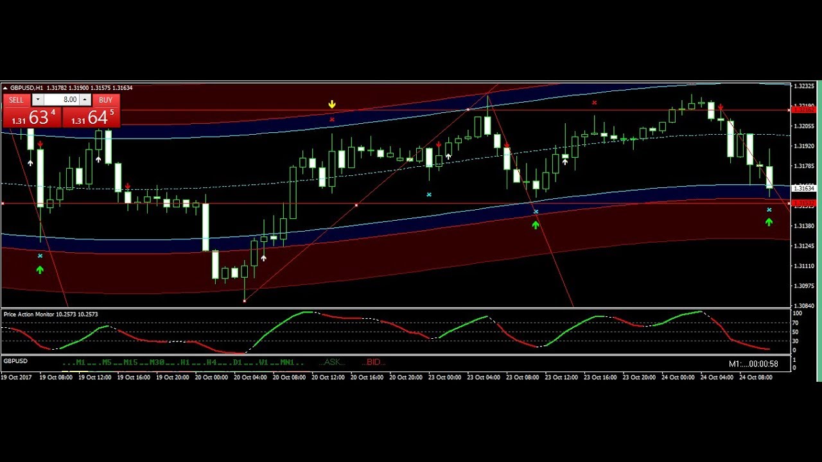Click the MN1 timeframe indicator label
This screenshot has width=822, height=462.
point(287,363)
